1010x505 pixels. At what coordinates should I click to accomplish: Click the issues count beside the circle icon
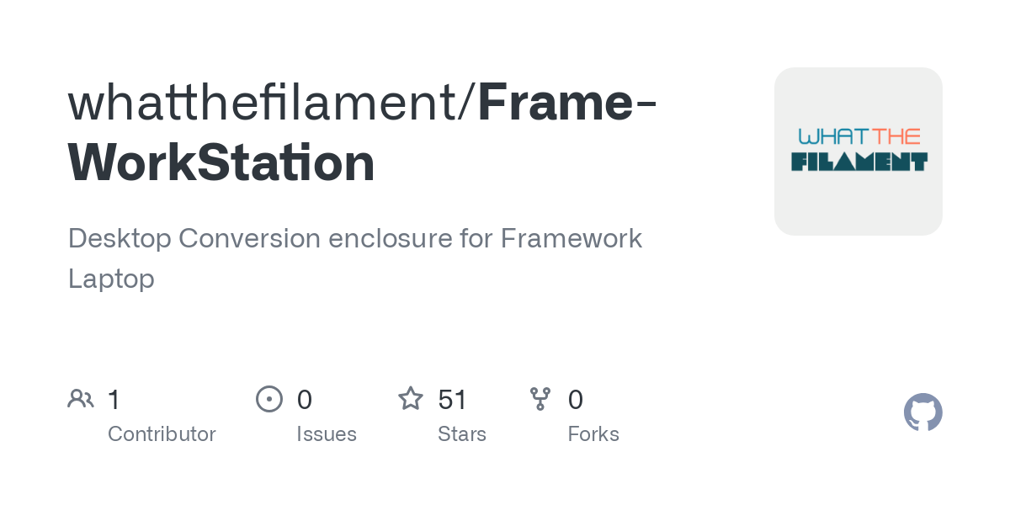click(305, 399)
